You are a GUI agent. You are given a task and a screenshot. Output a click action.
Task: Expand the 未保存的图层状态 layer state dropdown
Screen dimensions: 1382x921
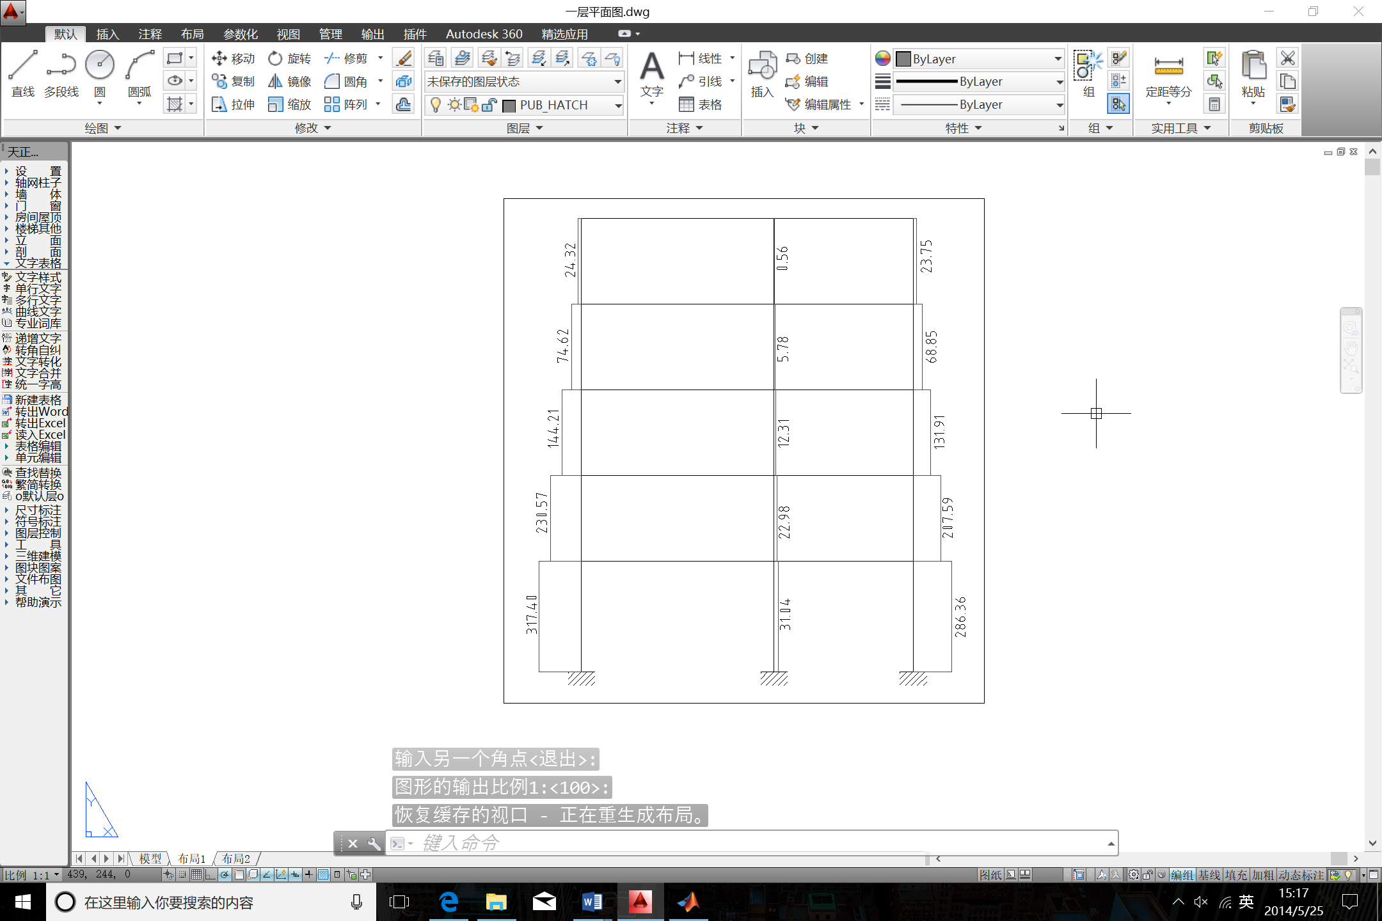[617, 82]
